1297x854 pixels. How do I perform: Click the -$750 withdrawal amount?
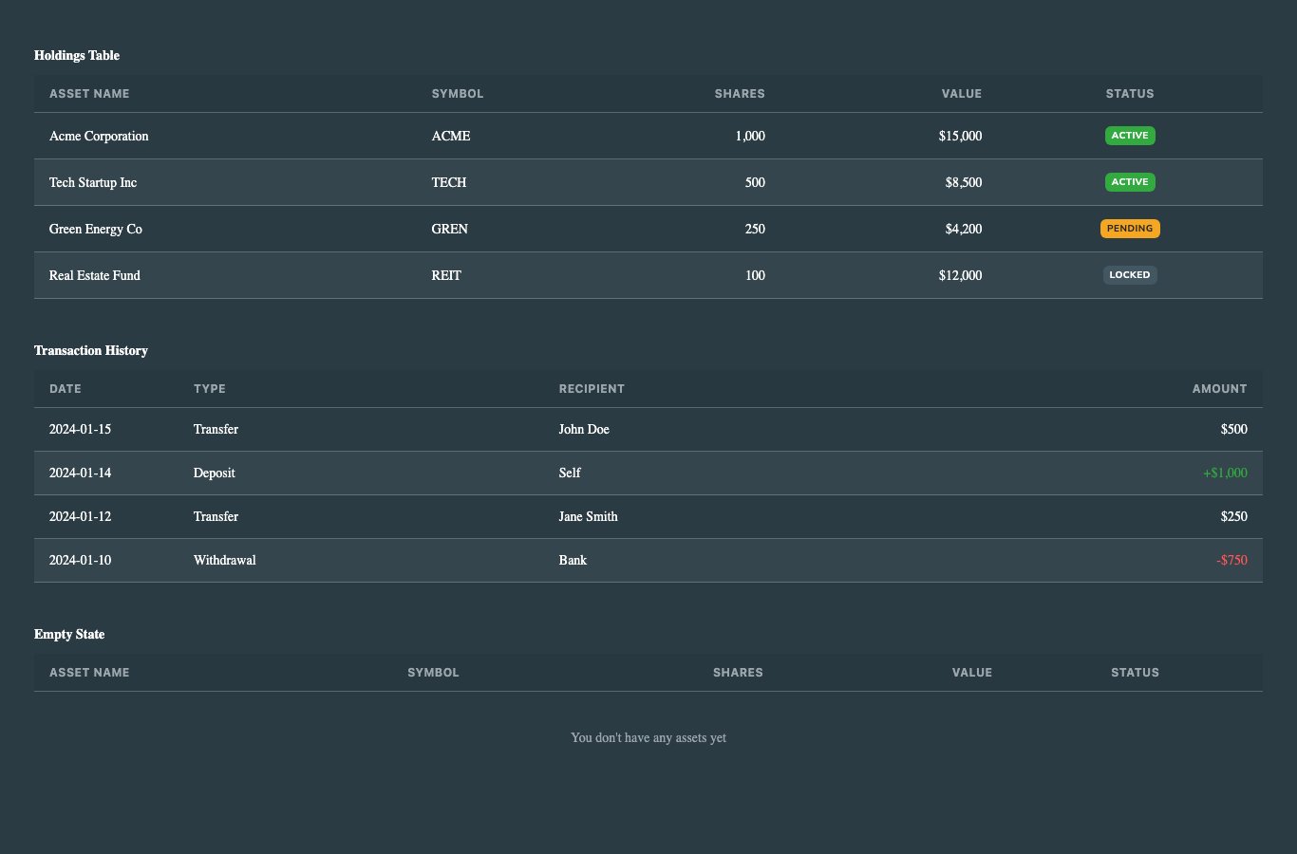[1232, 560]
